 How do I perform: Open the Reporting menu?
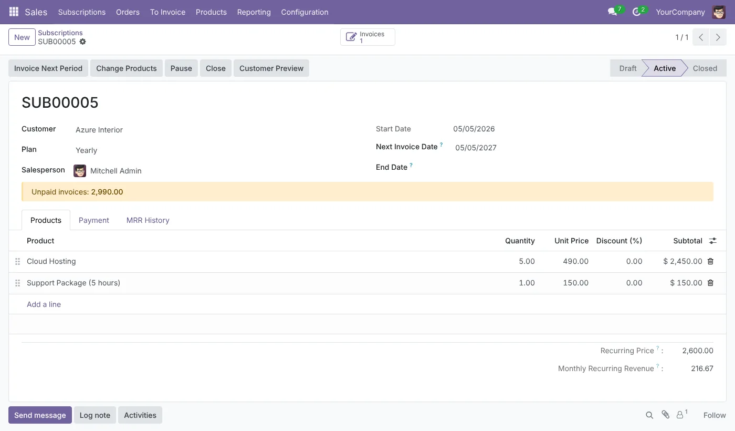pyautogui.click(x=254, y=12)
